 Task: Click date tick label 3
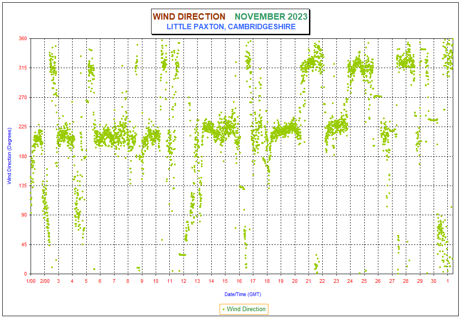[58, 281]
